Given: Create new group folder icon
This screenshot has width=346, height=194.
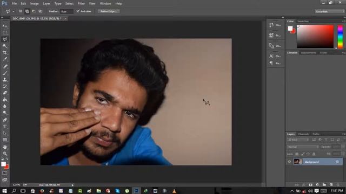Looking at the screenshot, I should coord(324,185).
